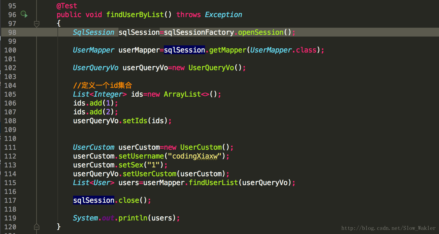This screenshot has height=234, width=439.
Task: Collapse the fold end marker at line 120
Action: click(x=37, y=227)
